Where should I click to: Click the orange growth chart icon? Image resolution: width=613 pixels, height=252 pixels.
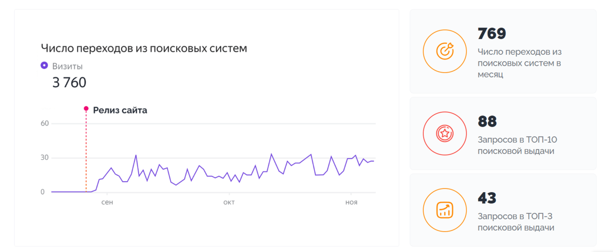pyautogui.click(x=445, y=210)
